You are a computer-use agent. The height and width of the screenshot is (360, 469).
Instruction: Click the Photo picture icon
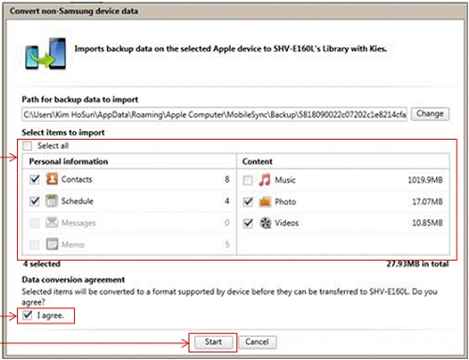pyautogui.click(x=265, y=202)
